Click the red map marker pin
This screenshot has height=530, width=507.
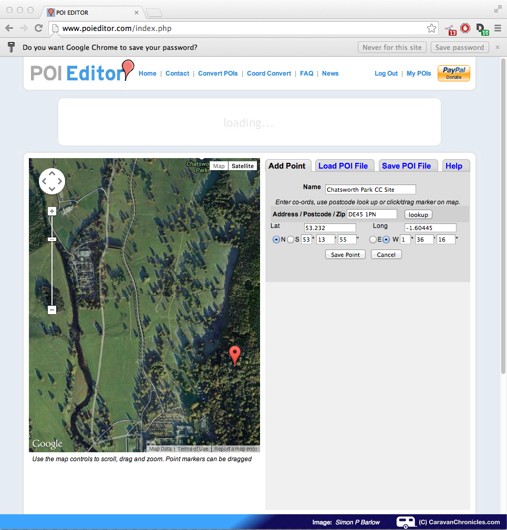(235, 355)
